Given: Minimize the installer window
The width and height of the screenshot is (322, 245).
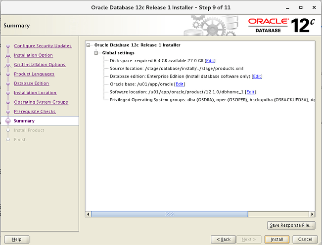Looking at the screenshot, I should 287,8.
